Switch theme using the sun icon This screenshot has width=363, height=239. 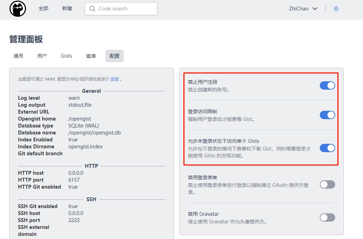336,9
